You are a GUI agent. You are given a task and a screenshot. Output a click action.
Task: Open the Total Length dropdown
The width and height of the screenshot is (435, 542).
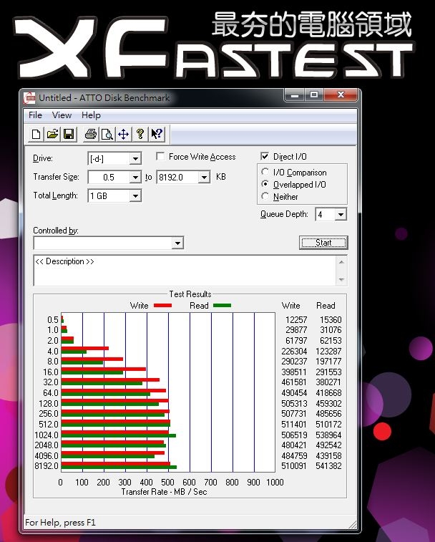[135, 195]
